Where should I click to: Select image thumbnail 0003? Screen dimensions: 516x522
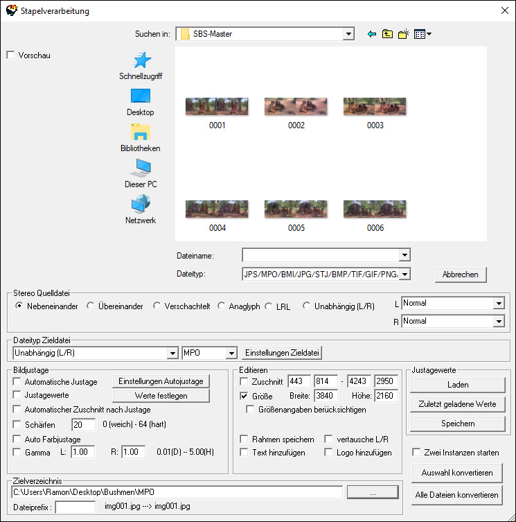(375, 112)
